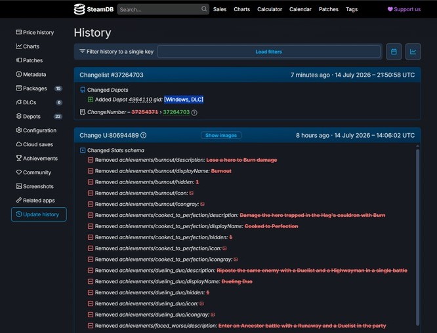The height and width of the screenshot is (333, 437).
Task: Open Patches in top navigation
Action: [x=329, y=9]
